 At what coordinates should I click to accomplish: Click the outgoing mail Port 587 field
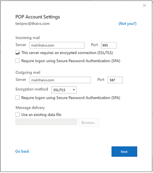[115, 80]
